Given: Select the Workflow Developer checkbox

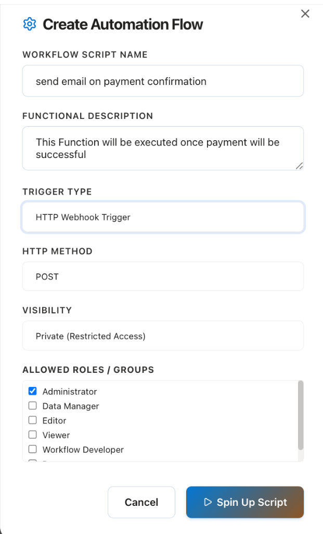Looking at the screenshot, I should coord(33,449).
